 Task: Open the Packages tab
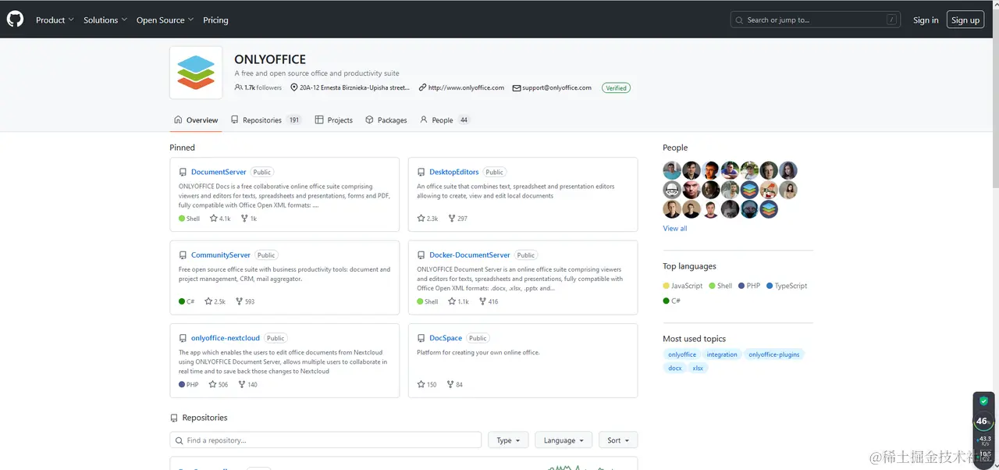click(x=386, y=120)
